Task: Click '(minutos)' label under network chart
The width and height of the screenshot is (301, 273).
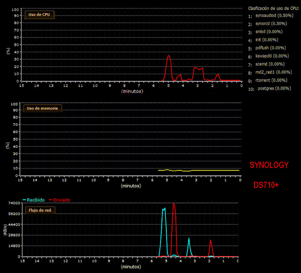Action: (x=131, y=267)
